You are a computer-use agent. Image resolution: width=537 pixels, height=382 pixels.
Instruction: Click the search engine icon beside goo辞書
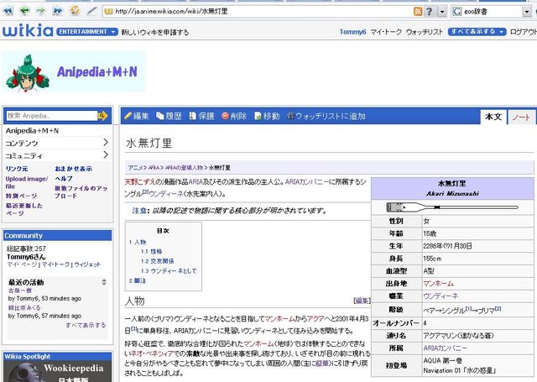click(x=456, y=12)
